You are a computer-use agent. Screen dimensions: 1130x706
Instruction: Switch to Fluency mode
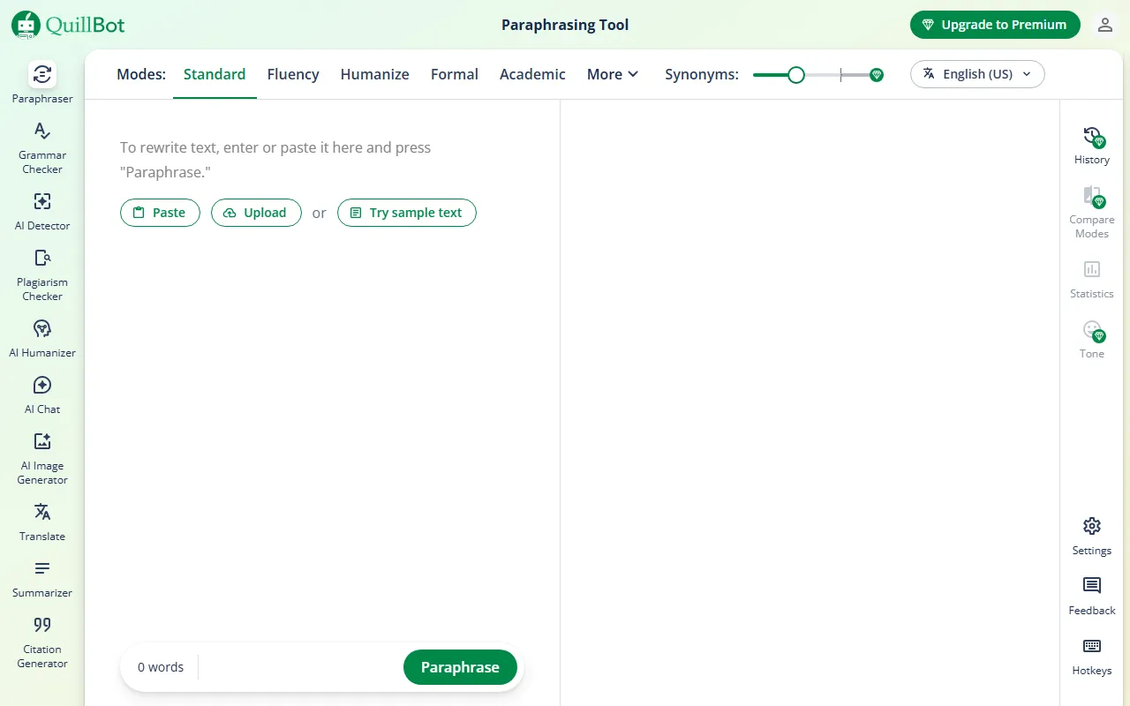coord(293,74)
